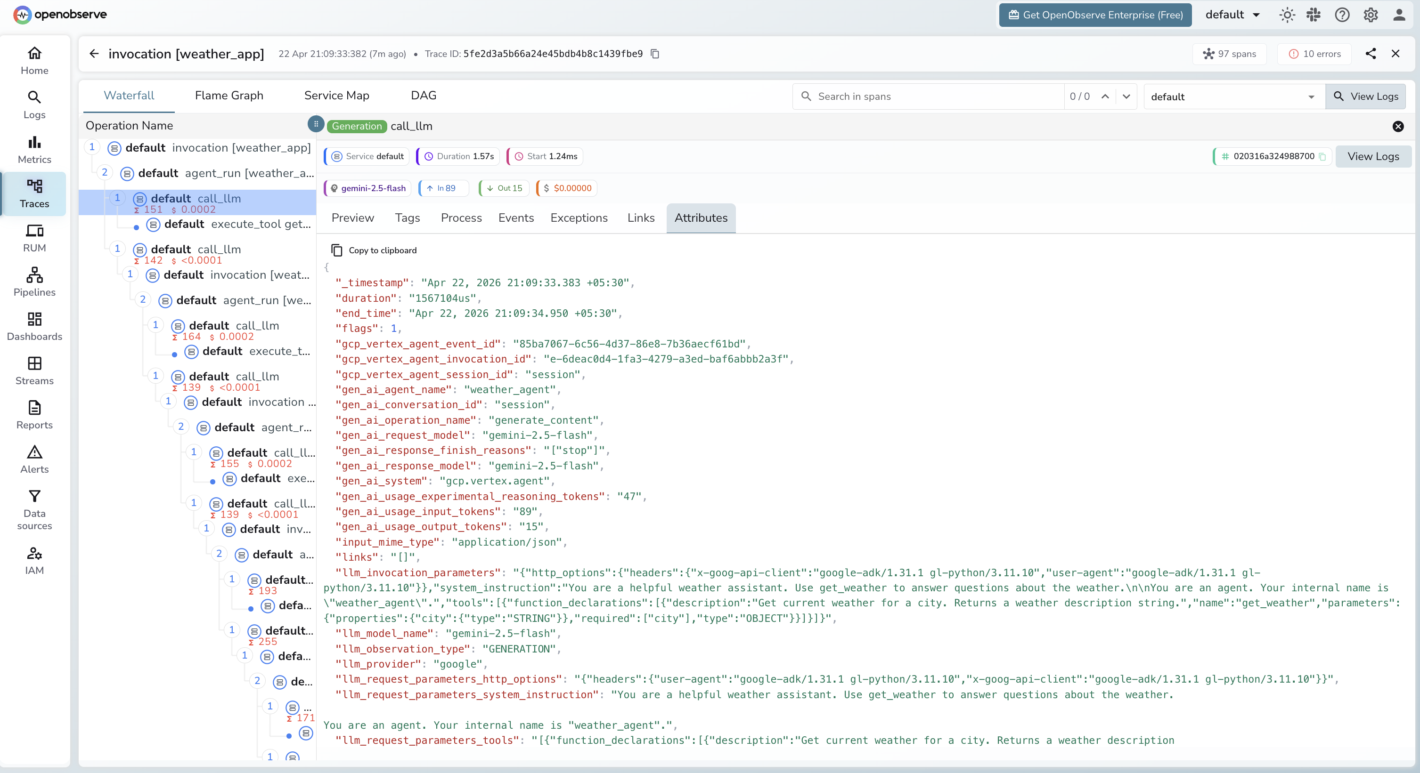Switch to the Exceptions tab
Image resolution: width=1420 pixels, height=773 pixels.
pyautogui.click(x=579, y=217)
